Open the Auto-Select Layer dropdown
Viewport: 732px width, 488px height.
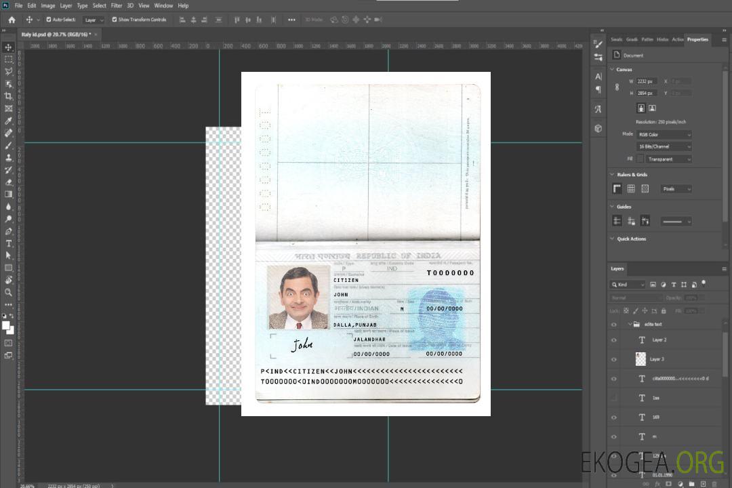click(x=94, y=20)
